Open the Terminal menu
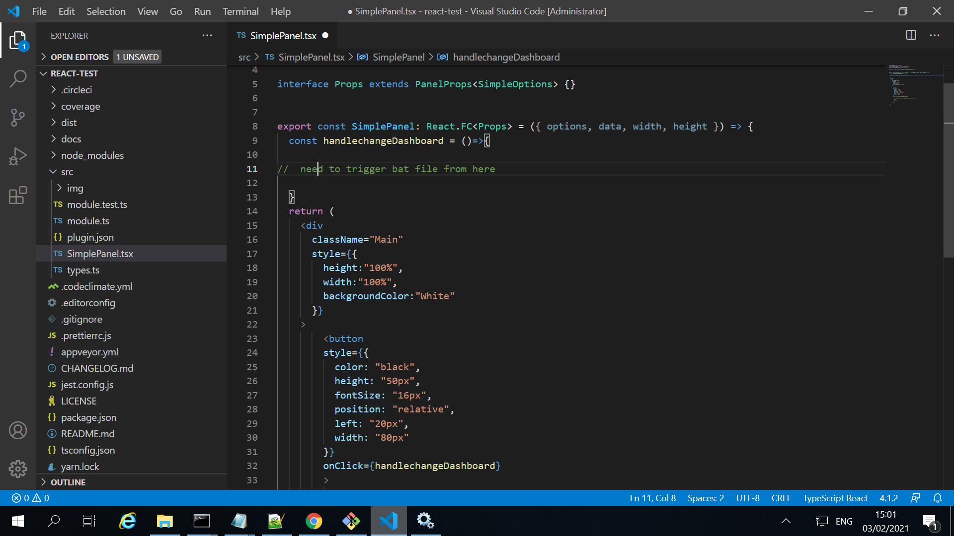The height and width of the screenshot is (536, 954). [x=240, y=11]
